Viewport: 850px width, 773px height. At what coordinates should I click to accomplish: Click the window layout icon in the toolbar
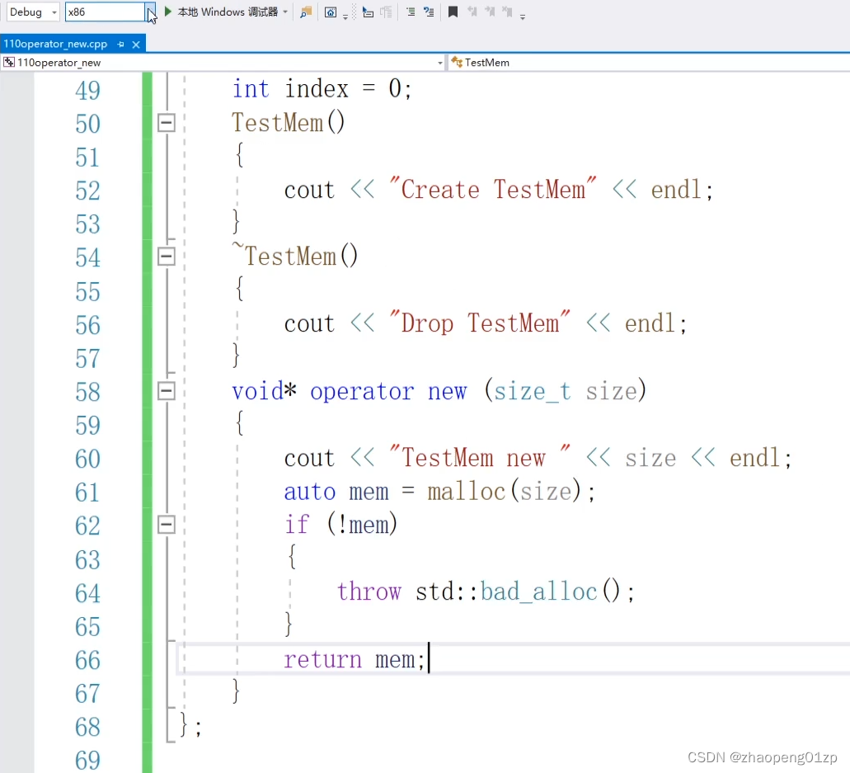pyautogui.click(x=331, y=12)
